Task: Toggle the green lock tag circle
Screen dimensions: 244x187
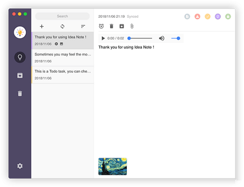Action: pyautogui.click(x=228, y=16)
